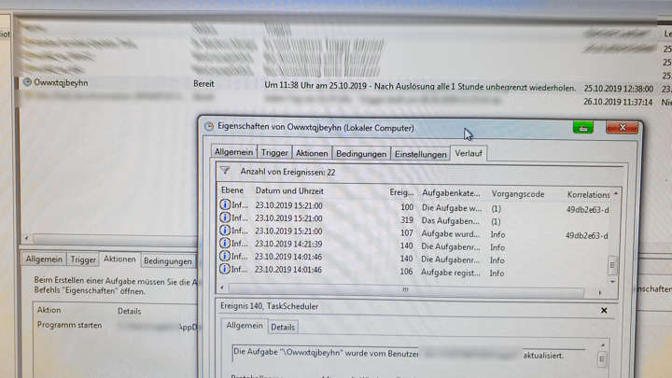Select Trigger tab in background task pane

coord(83,259)
